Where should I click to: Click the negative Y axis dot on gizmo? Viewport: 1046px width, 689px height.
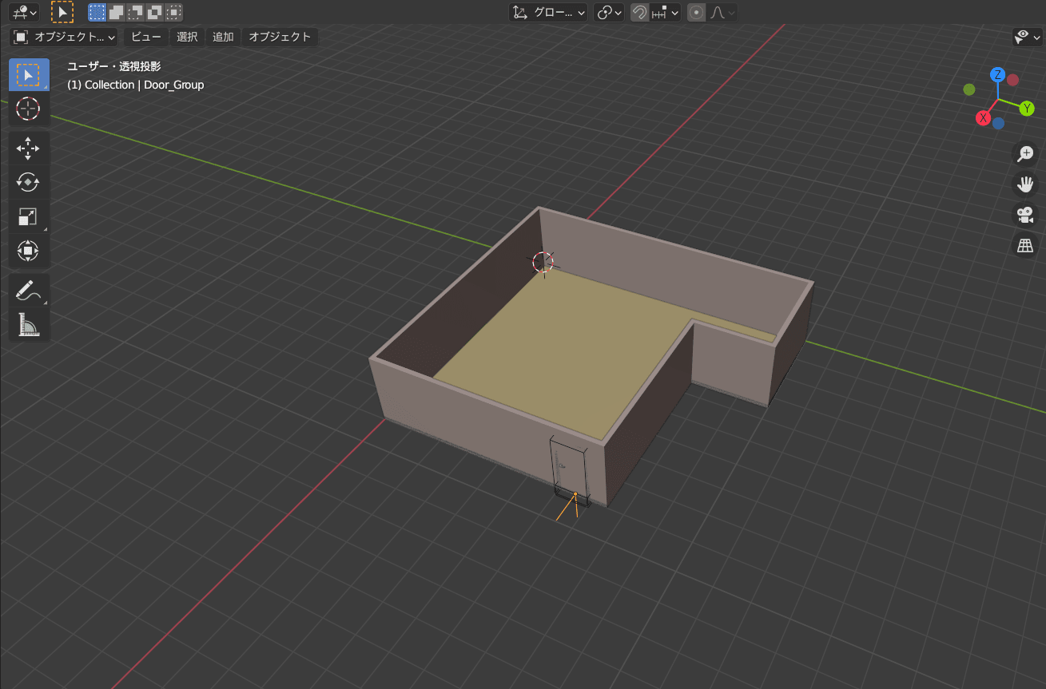(969, 89)
